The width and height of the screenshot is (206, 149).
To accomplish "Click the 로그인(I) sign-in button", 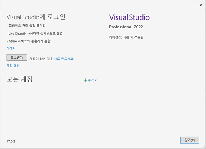I will click(x=17, y=58).
